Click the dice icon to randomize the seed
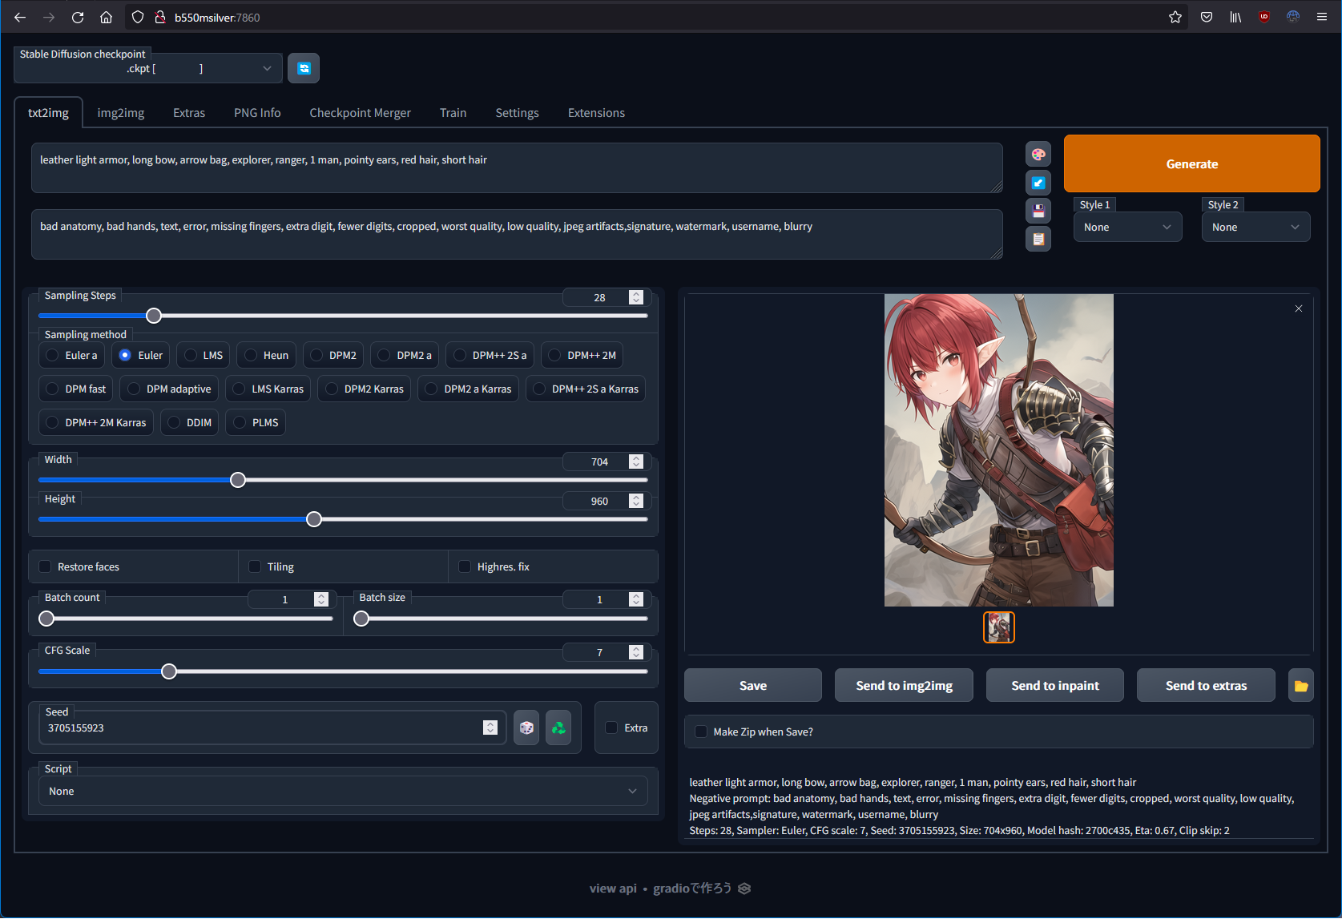1342x919 pixels. [x=526, y=728]
